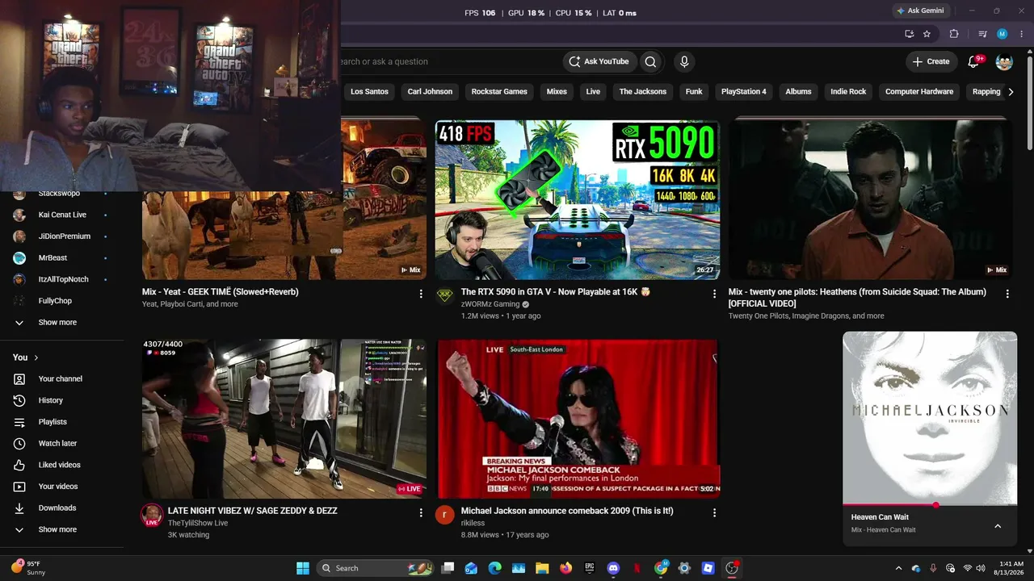Open Your channel in the sidebar
This screenshot has width=1034, height=581.
point(61,378)
